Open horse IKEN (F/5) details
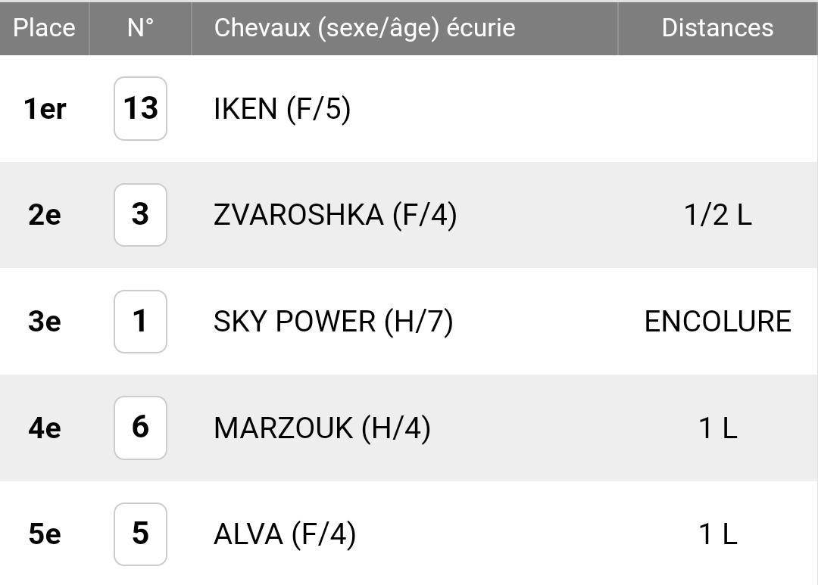818x585 pixels. click(283, 109)
